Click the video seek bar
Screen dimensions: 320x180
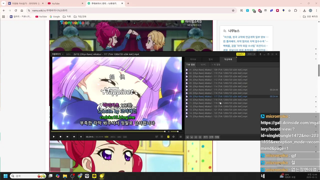(x=108, y=131)
